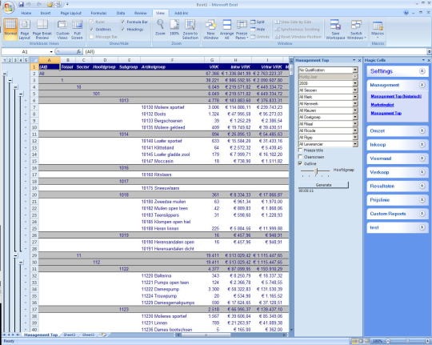Open the Formulas ribbon tab
Viewport: 432px width, 345px height.
point(98,13)
